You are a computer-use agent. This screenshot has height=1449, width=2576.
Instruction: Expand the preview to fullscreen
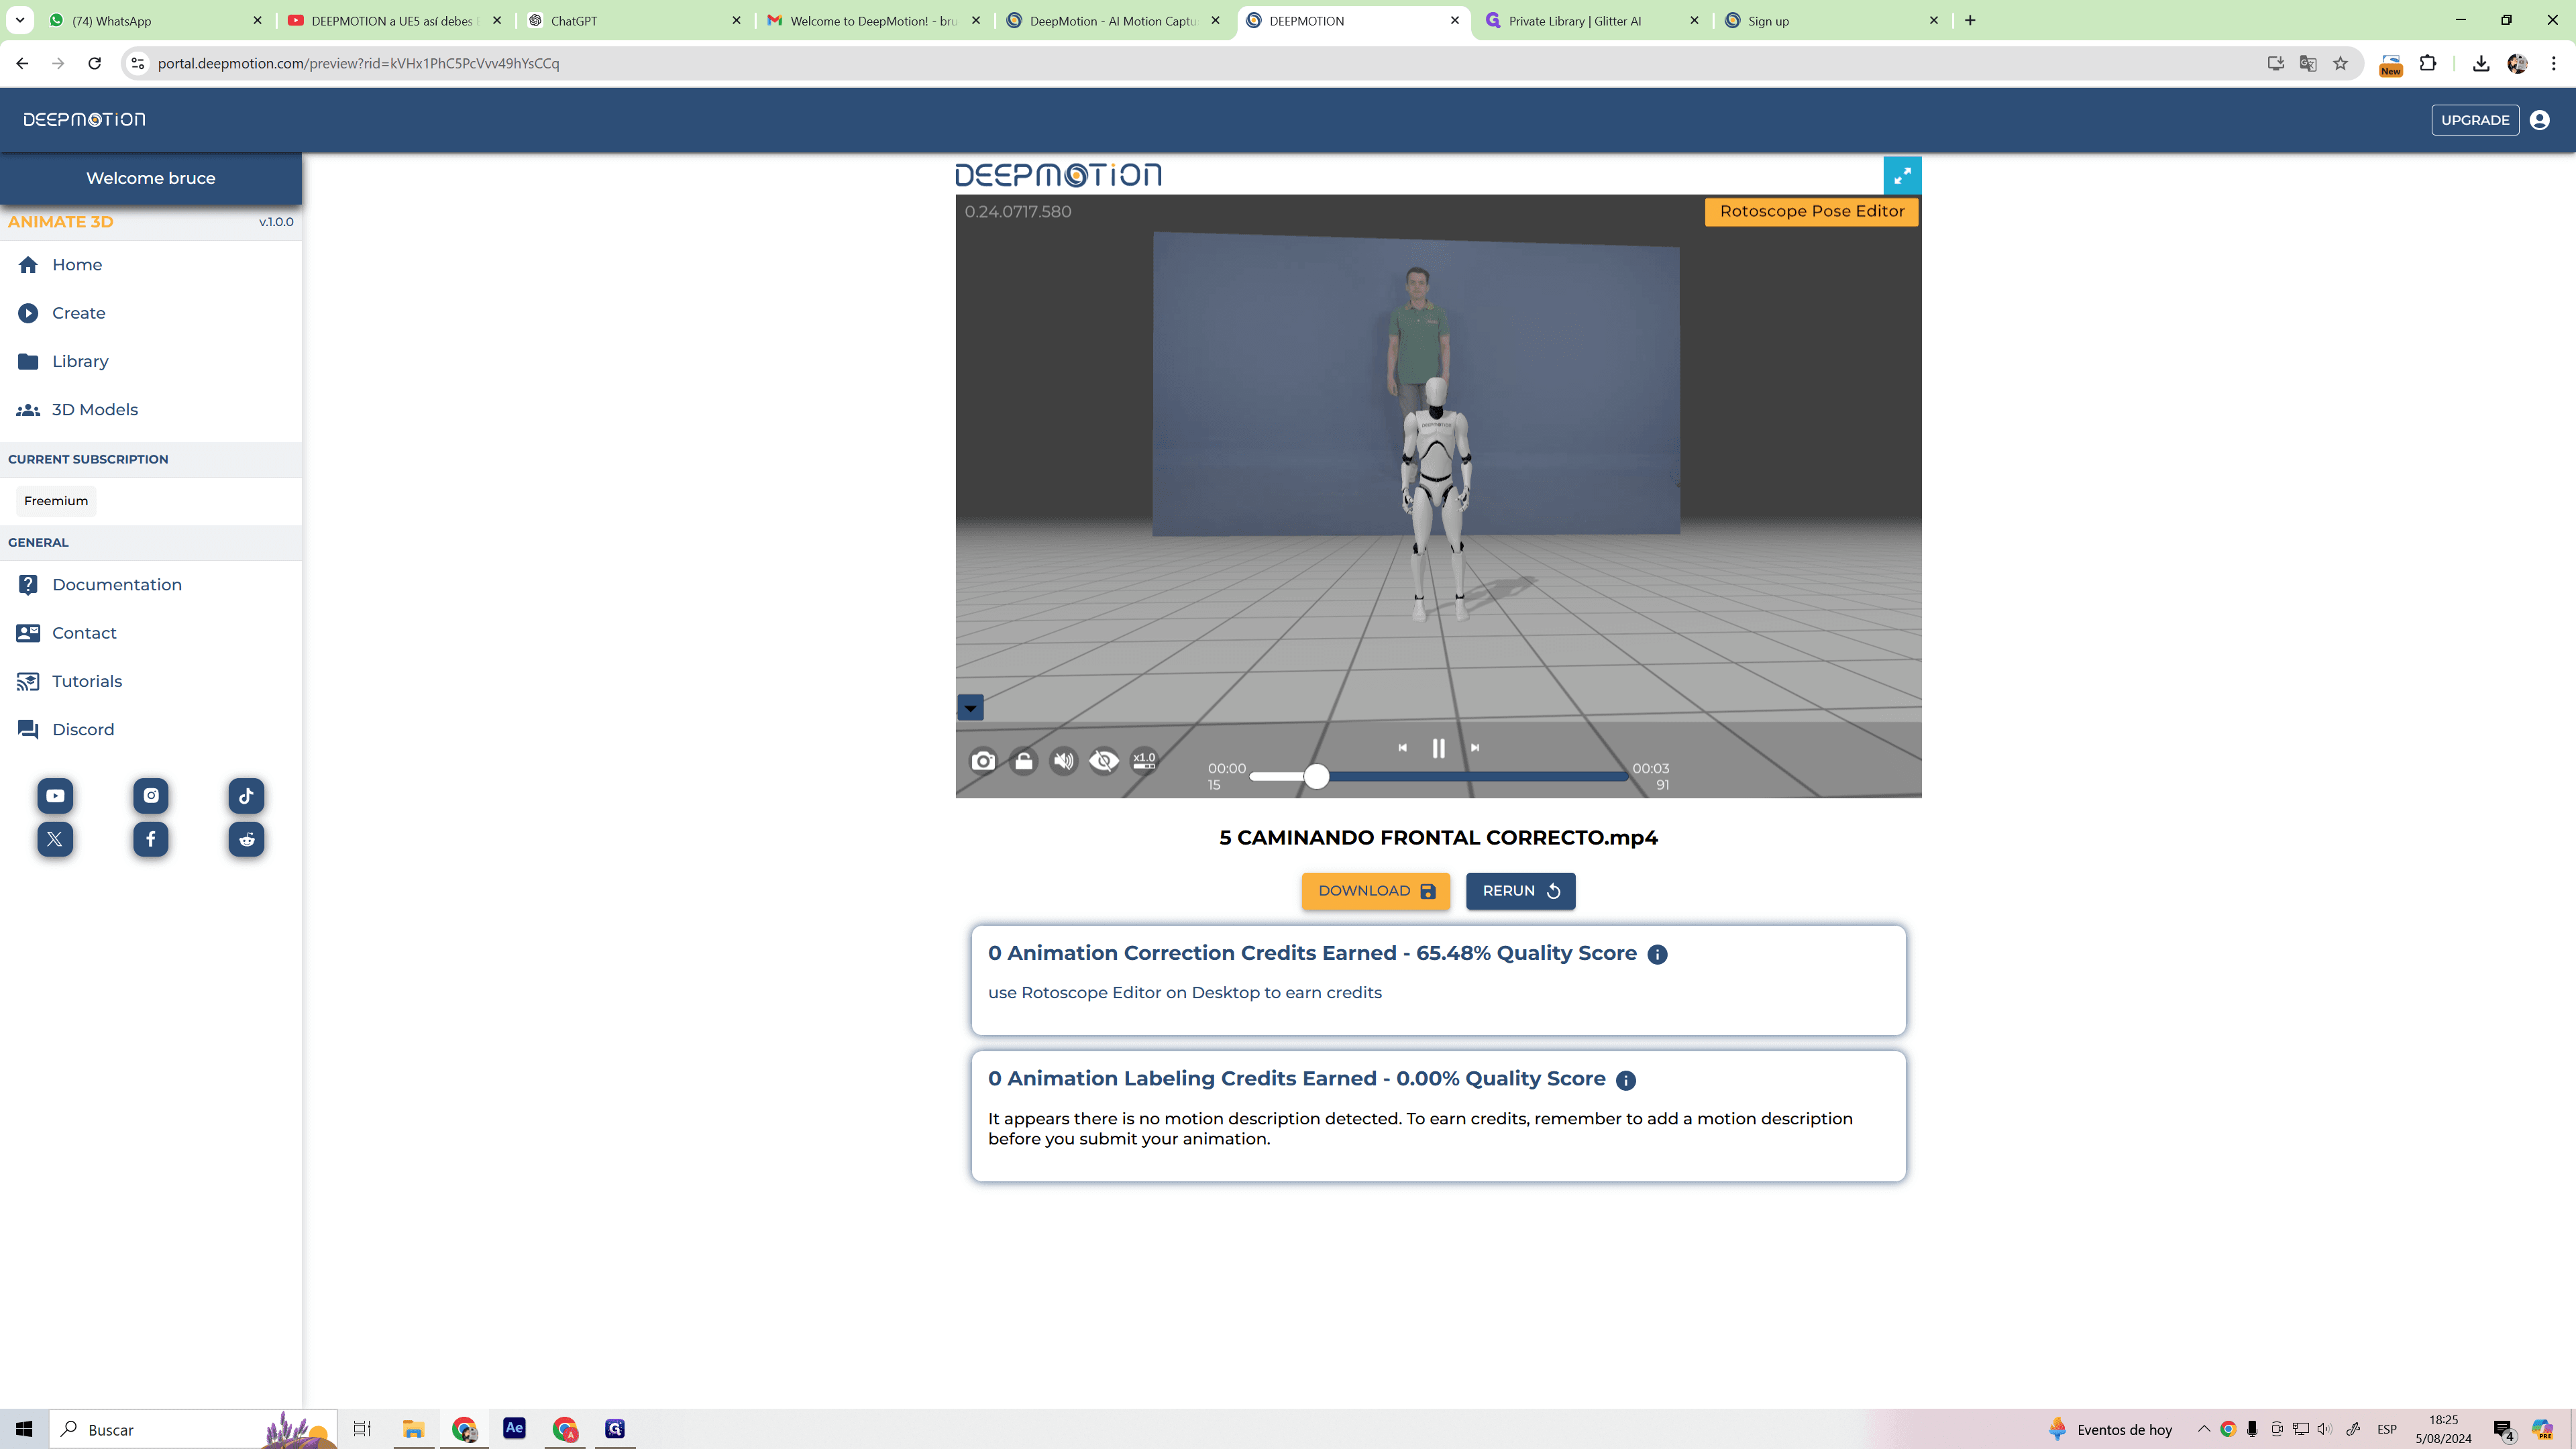(1902, 176)
